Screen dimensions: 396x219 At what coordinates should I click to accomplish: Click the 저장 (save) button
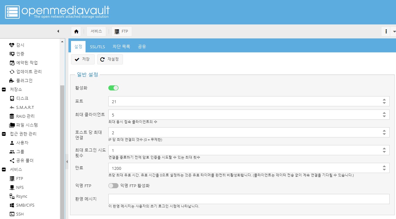[82, 59]
